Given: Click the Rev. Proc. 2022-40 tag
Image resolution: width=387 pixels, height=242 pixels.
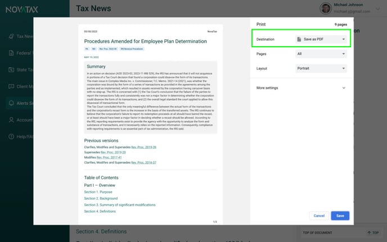Looking at the screenshot, I should coord(108,49).
